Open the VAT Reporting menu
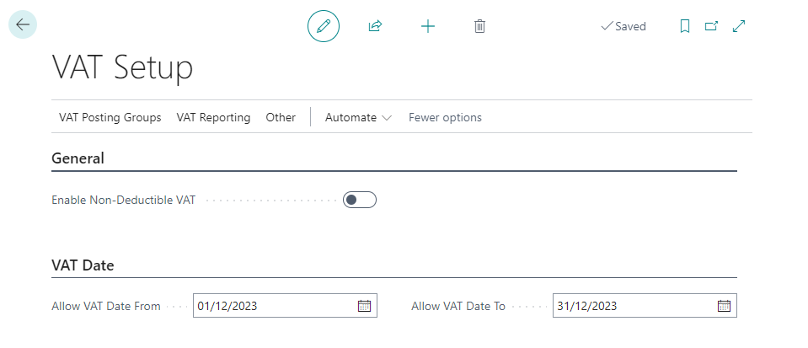Screen dimensions: 808x348 tap(213, 118)
